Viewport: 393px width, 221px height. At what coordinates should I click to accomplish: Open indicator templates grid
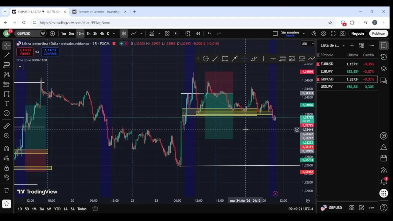[x=167, y=33]
